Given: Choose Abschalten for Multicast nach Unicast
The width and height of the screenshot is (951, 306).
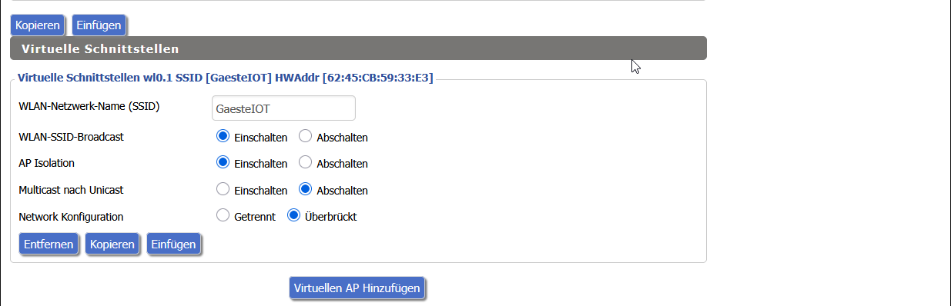Looking at the screenshot, I should (305, 189).
